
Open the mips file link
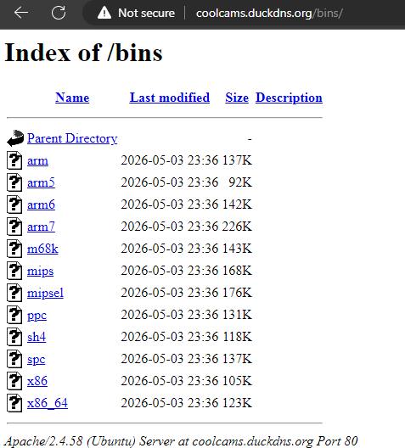(40, 272)
